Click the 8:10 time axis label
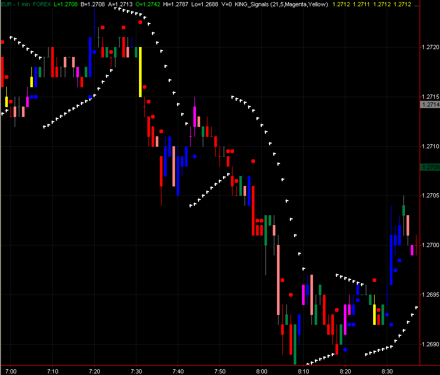440x375 pixels. click(304, 371)
